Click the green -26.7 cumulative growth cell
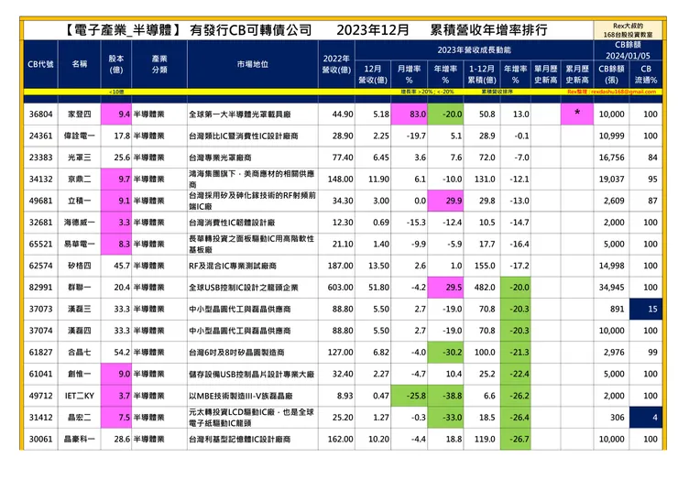Viewport: 678px width, 479px height. [x=516, y=439]
